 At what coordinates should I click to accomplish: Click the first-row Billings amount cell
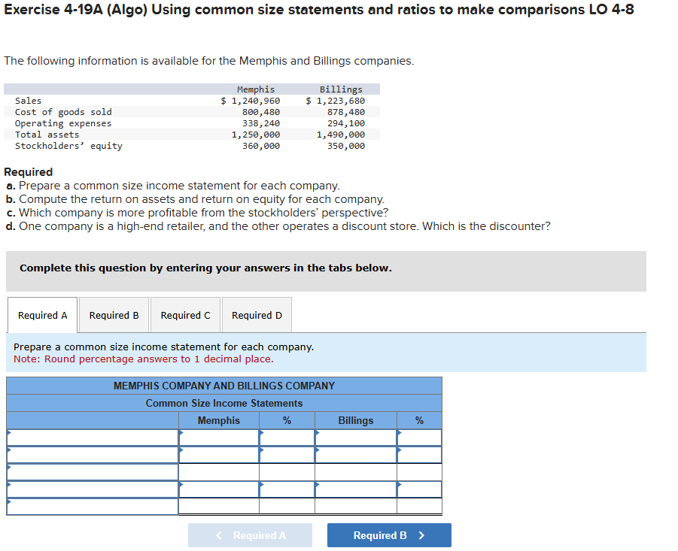coord(355,437)
